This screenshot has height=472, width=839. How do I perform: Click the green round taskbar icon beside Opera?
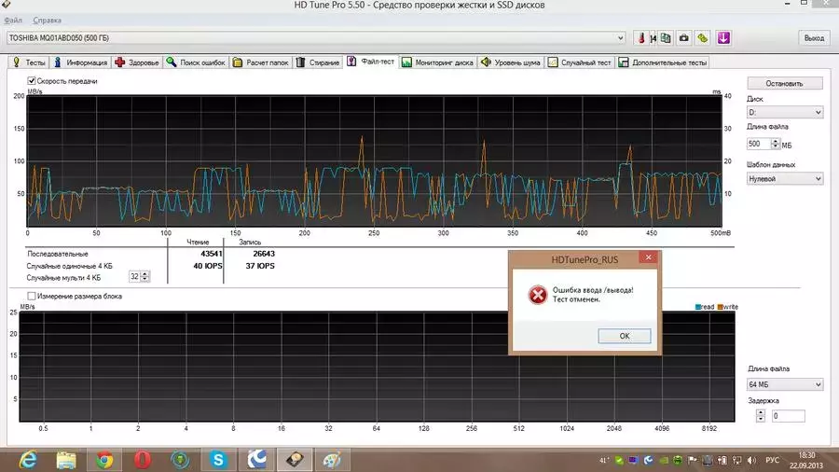click(180, 460)
